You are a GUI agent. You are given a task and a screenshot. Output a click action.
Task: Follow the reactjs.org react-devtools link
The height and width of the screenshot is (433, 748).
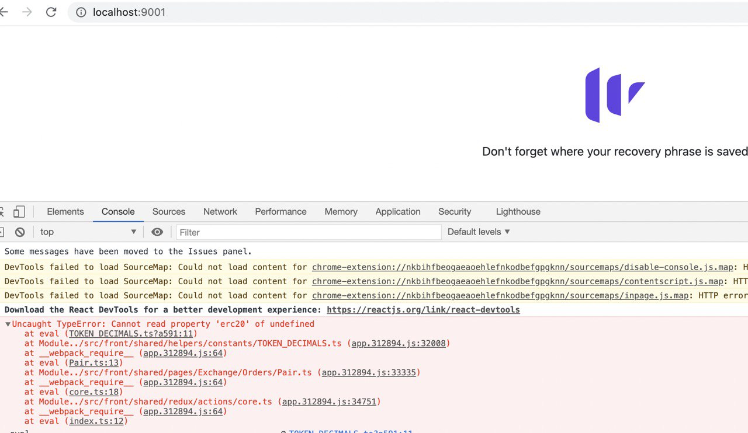[x=423, y=310]
